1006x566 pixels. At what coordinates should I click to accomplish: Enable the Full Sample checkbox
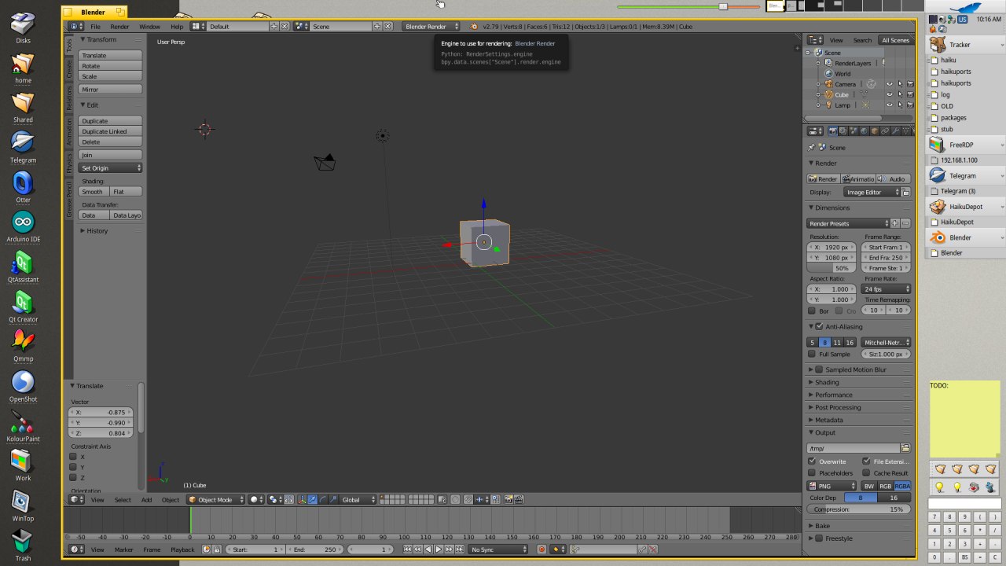(x=813, y=354)
